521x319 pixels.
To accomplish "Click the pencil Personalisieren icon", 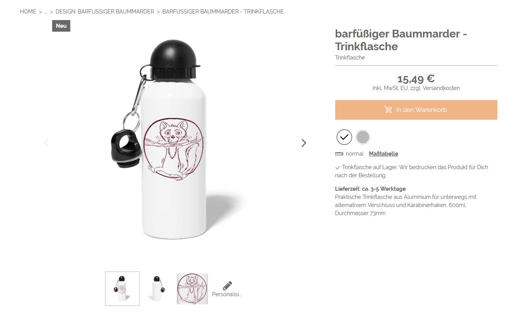I will click(x=227, y=286).
